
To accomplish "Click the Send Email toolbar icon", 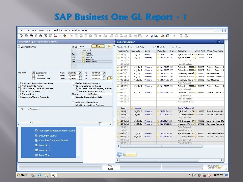I will click(31, 36).
